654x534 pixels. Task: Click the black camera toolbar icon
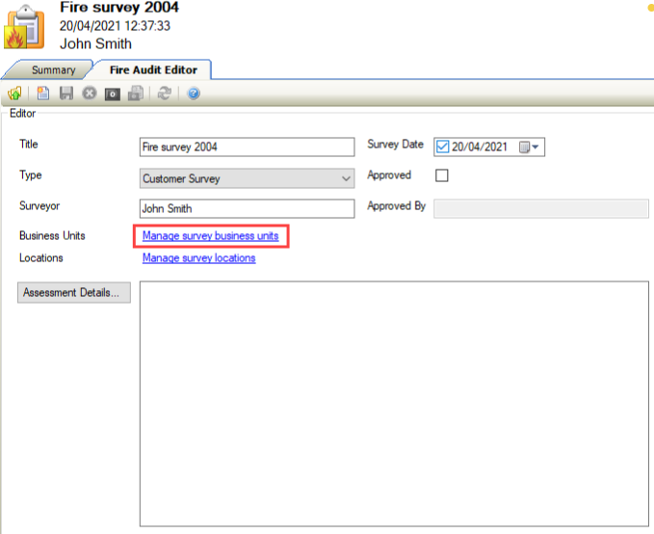pyautogui.click(x=113, y=93)
